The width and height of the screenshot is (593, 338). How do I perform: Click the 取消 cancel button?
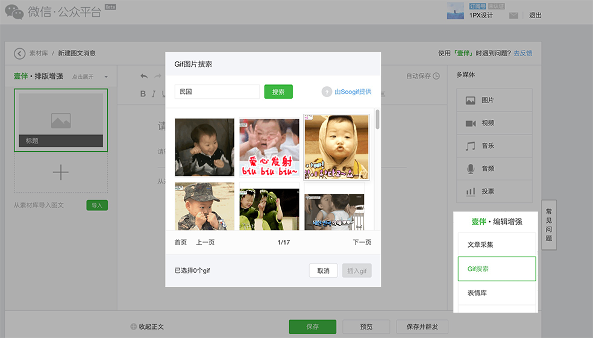point(323,271)
